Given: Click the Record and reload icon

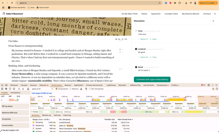Looking at the screenshot, I should pos(10,89).
